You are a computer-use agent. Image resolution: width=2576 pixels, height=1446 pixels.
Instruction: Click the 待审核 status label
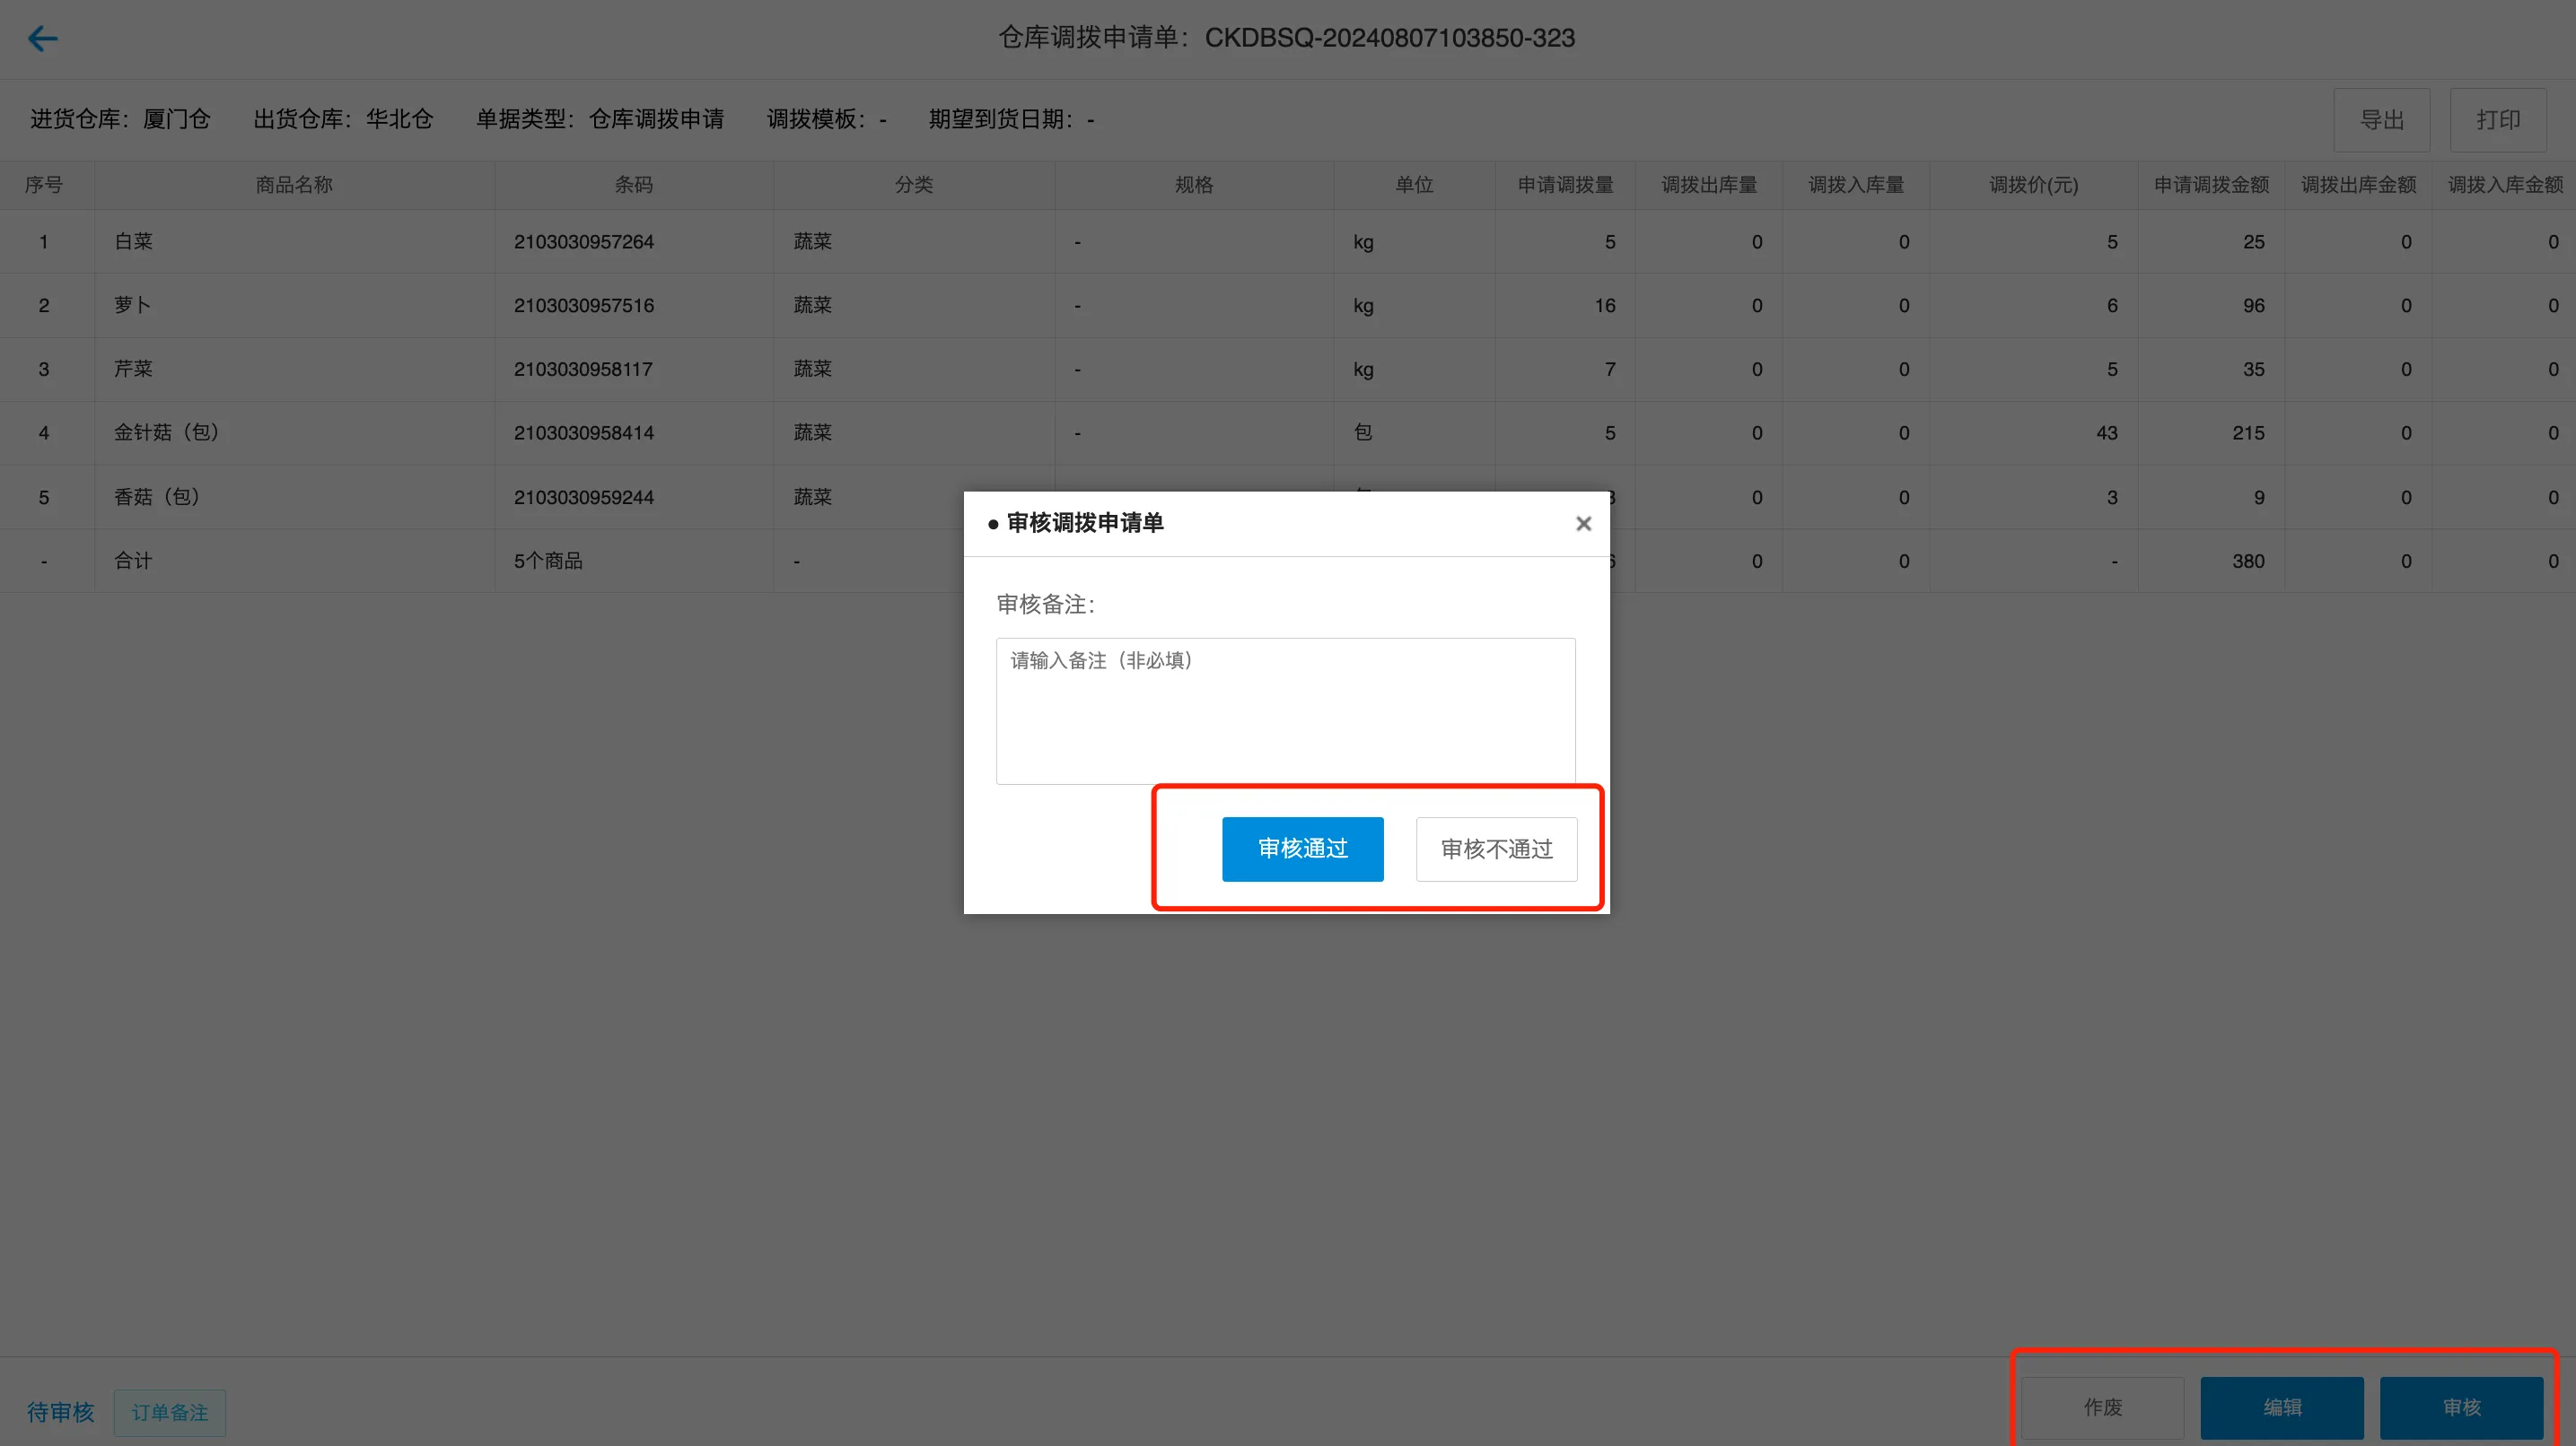point(60,1412)
